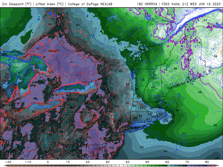Click the -20 label on the color scale
Screen dimensions: 223x167
(x=8, y=162)
